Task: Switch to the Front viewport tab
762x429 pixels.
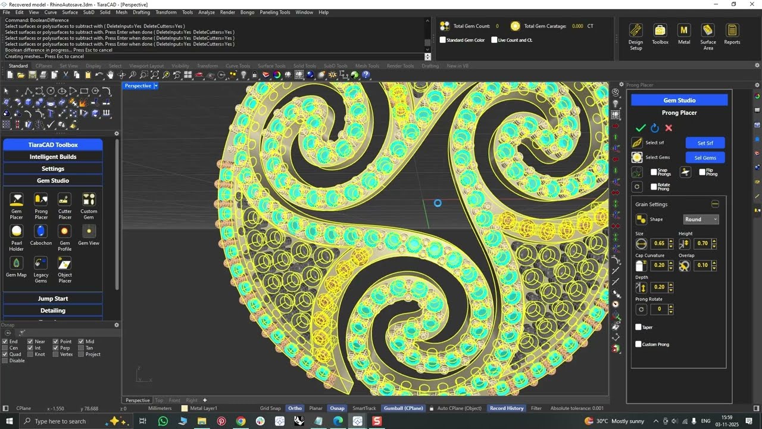Action: tap(174, 400)
